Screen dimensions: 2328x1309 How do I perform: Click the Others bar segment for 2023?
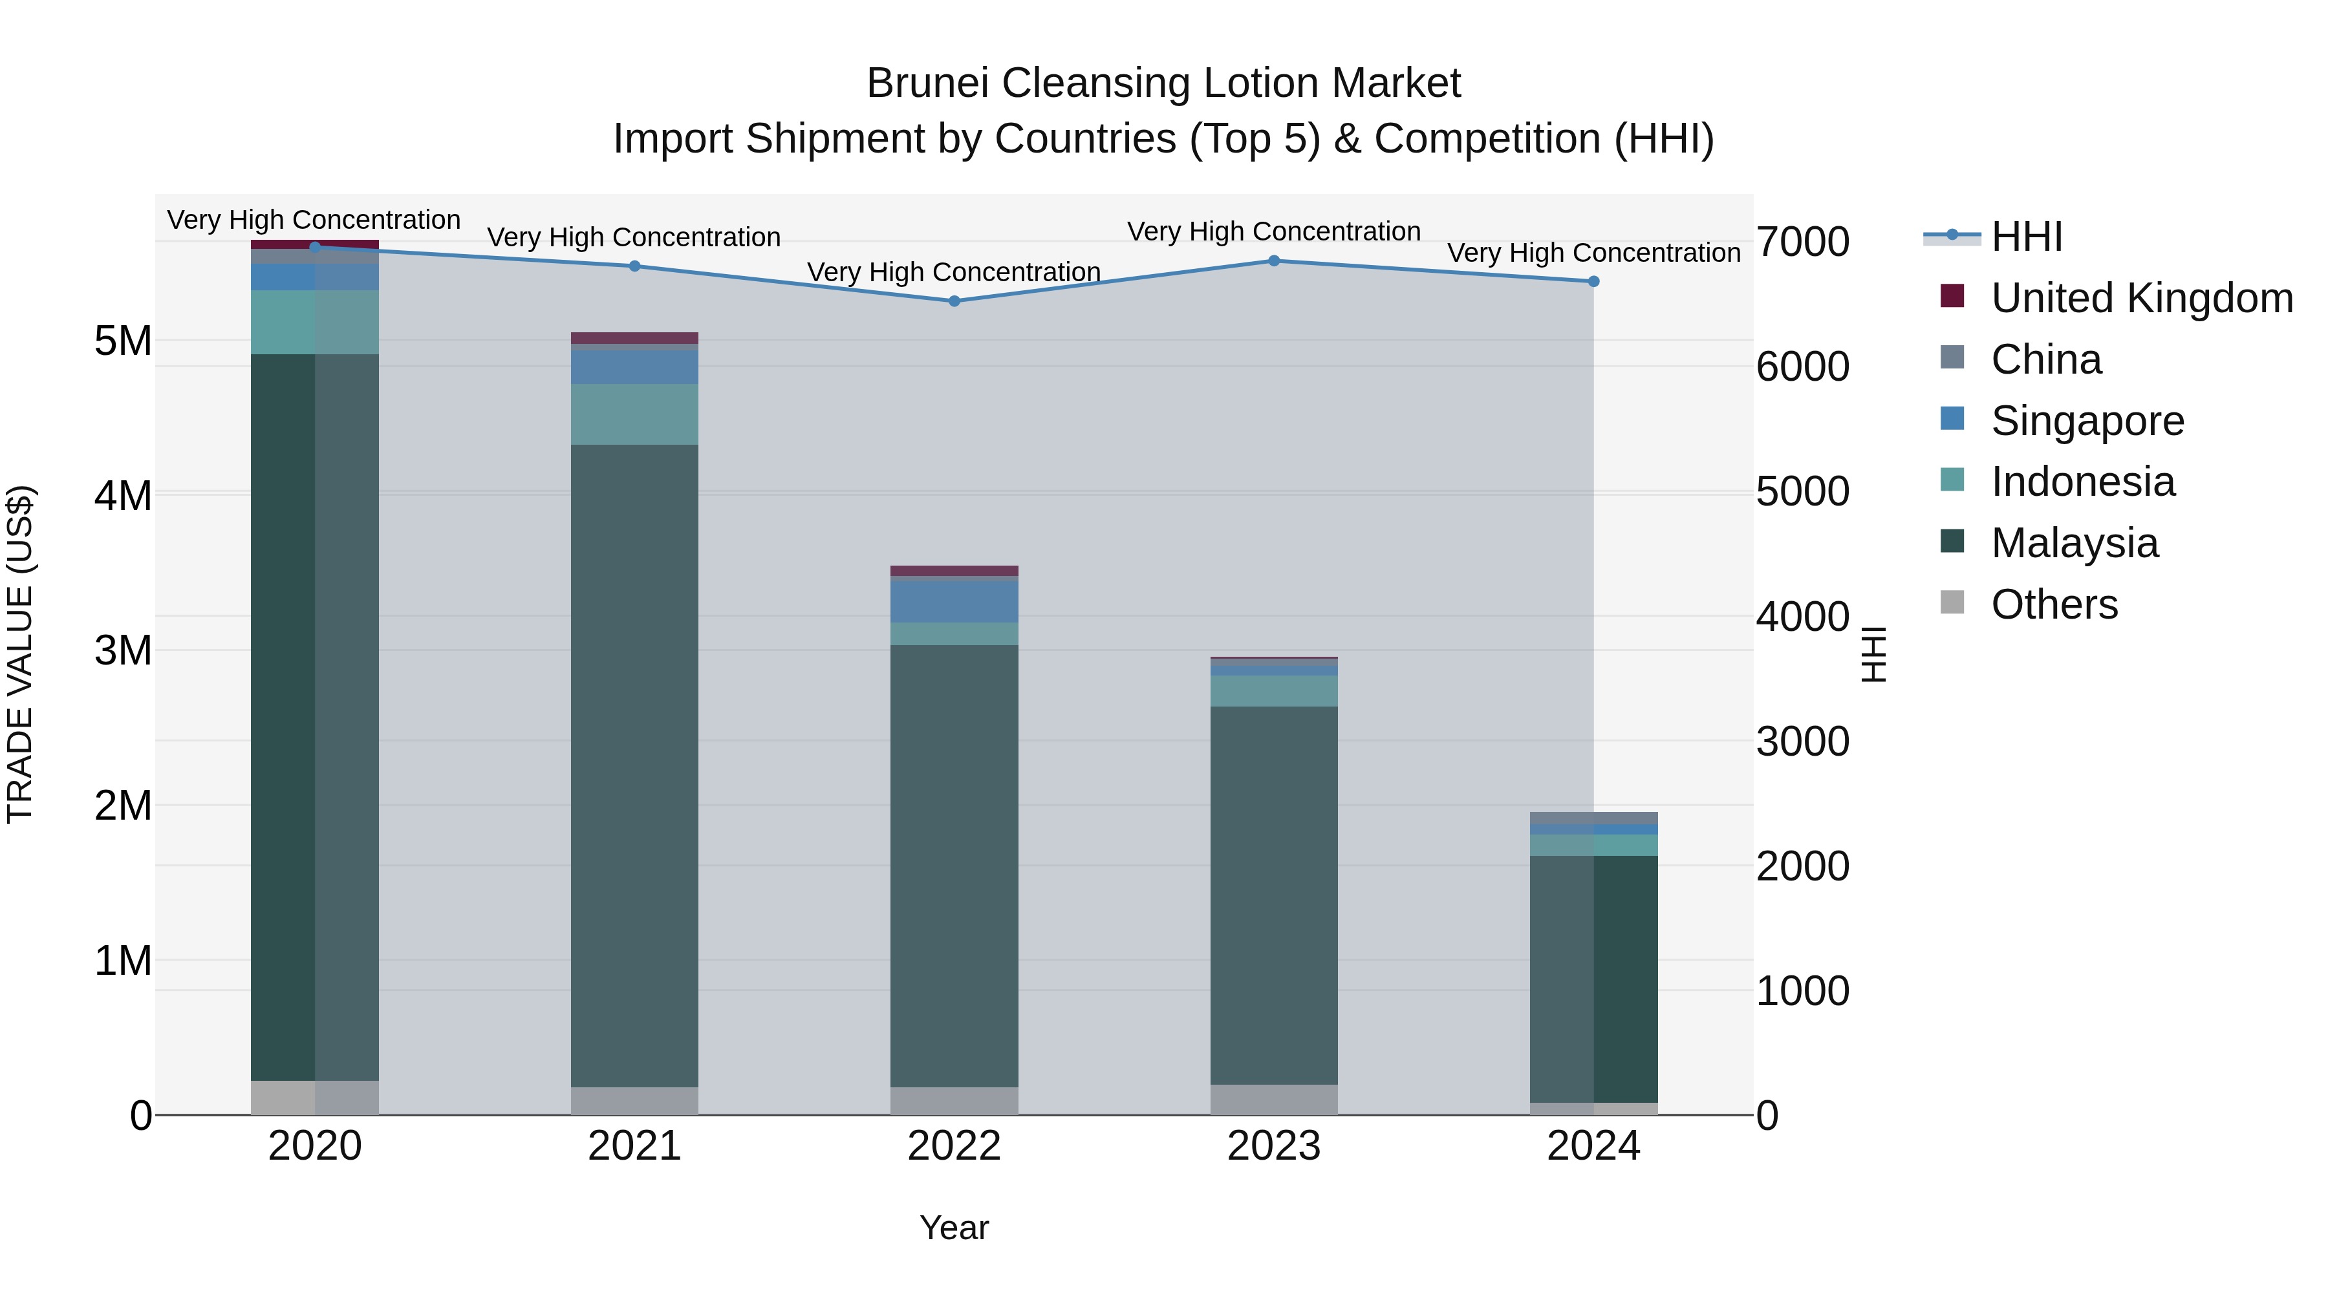1274,1100
